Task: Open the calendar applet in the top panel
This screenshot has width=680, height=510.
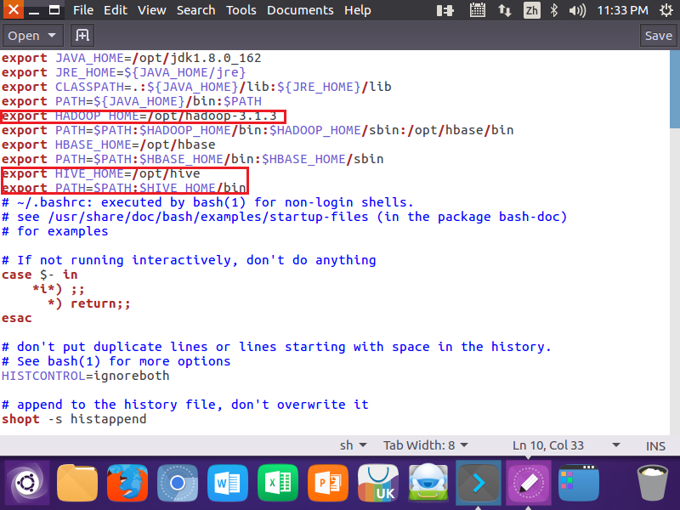Action: click(478, 9)
